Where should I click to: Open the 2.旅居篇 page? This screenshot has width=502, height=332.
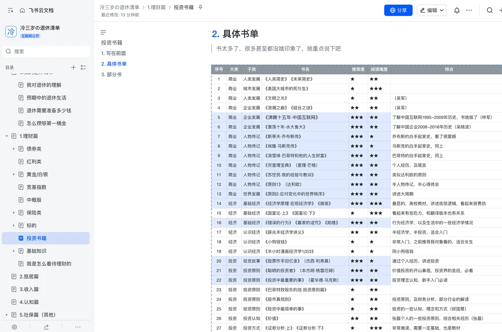point(29,276)
